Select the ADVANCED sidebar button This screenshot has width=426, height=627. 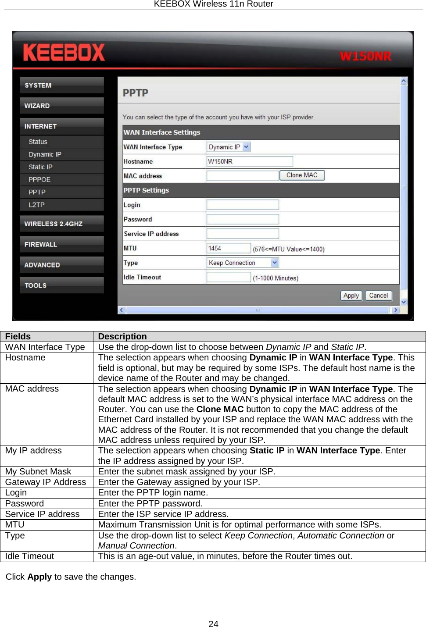pyautogui.click(x=61, y=265)
